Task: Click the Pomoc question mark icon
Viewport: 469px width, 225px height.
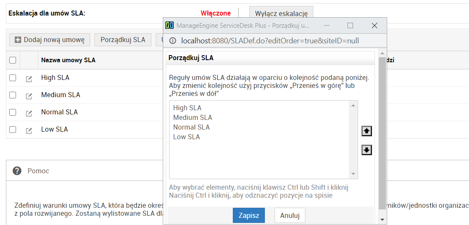Action: pyautogui.click(x=17, y=171)
